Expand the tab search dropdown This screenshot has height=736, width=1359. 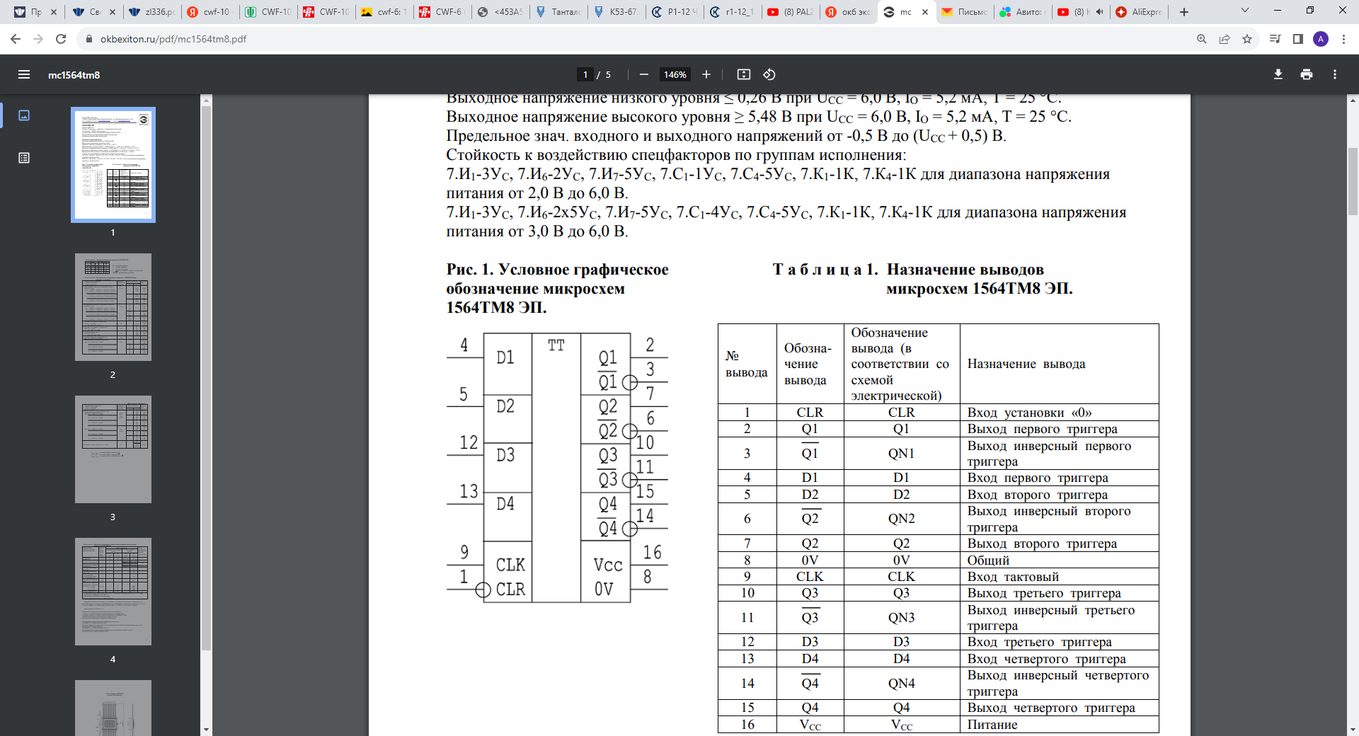point(1245,11)
